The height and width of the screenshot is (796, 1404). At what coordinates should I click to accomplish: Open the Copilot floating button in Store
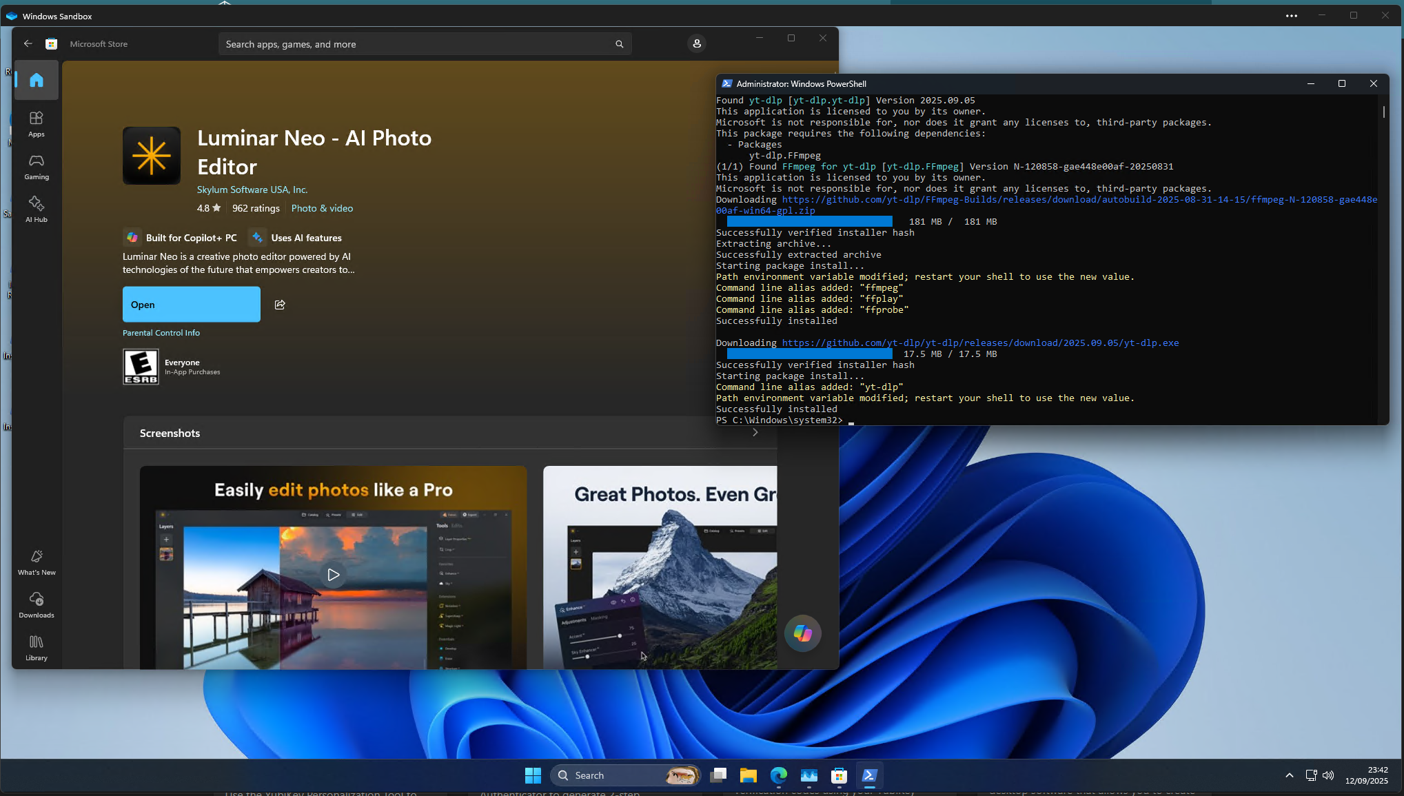point(802,633)
